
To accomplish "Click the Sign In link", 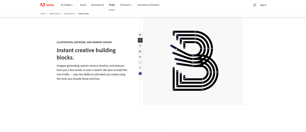I will point(263,5).
